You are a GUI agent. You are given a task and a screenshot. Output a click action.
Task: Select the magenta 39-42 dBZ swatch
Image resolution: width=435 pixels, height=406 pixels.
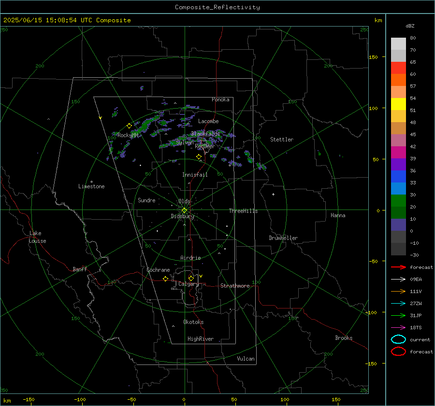398,153
